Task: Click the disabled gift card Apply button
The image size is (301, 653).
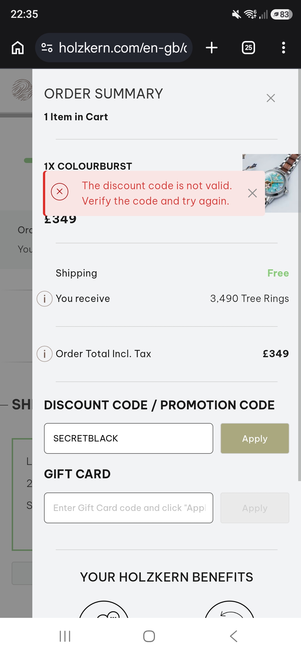Action: click(x=255, y=508)
